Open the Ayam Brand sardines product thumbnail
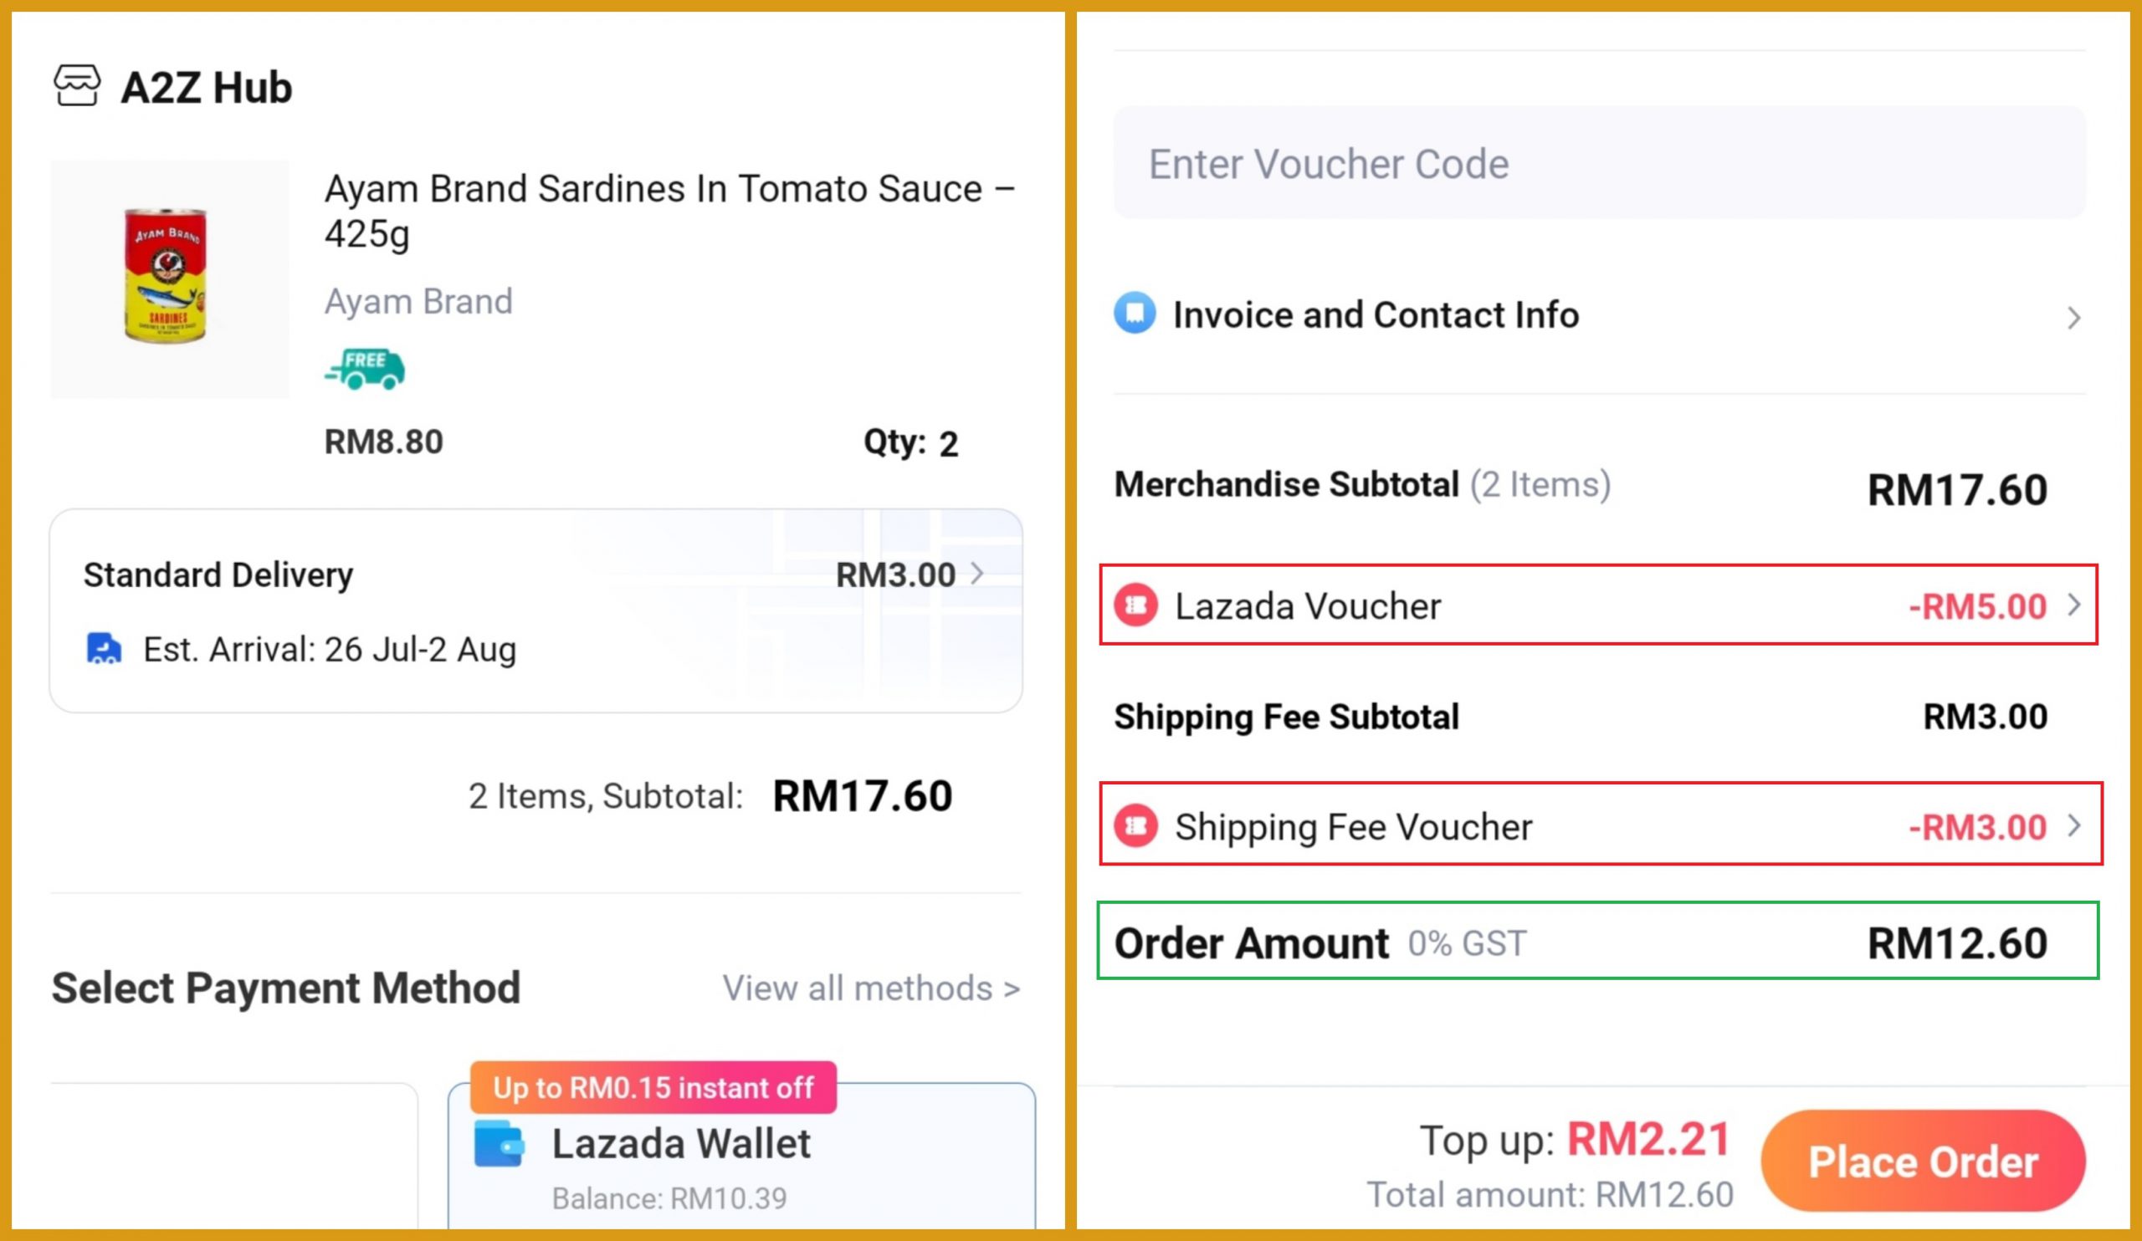2142x1241 pixels. pyautogui.click(x=169, y=278)
